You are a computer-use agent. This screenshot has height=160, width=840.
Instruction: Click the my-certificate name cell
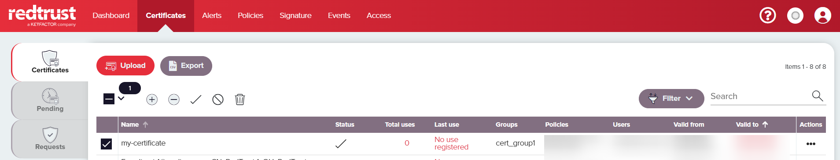click(144, 143)
